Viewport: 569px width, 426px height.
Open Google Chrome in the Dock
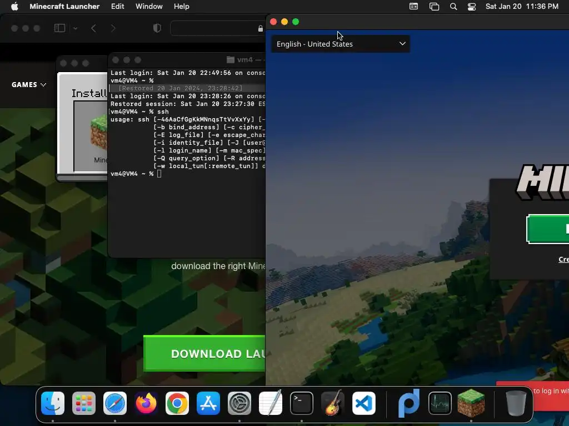pos(177,403)
